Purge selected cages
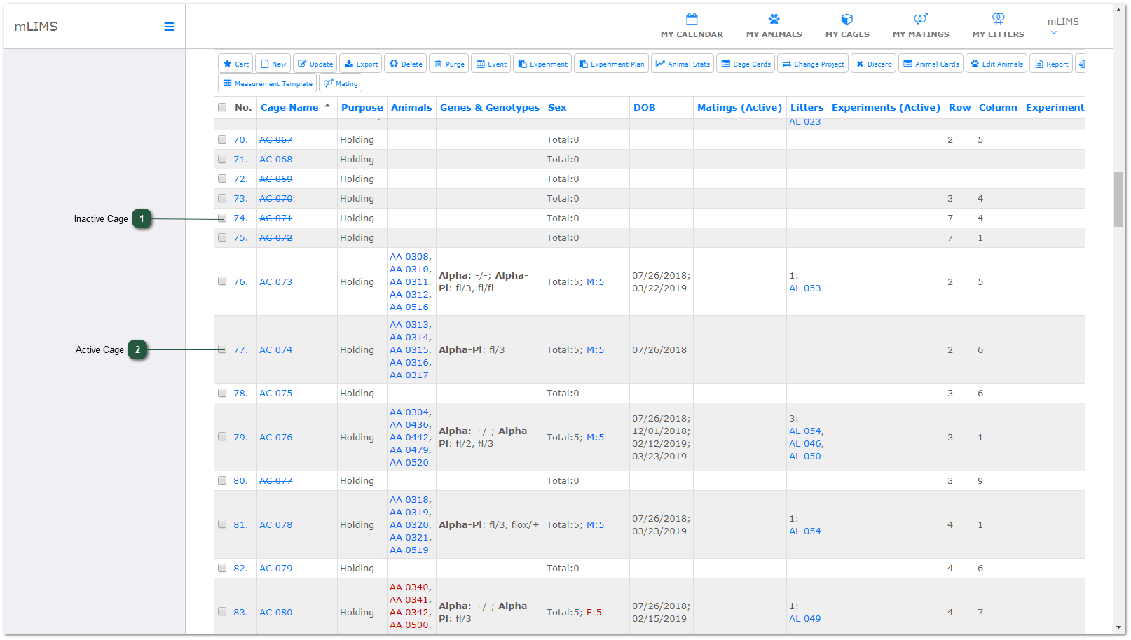 pyautogui.click(x=449, y=64)
